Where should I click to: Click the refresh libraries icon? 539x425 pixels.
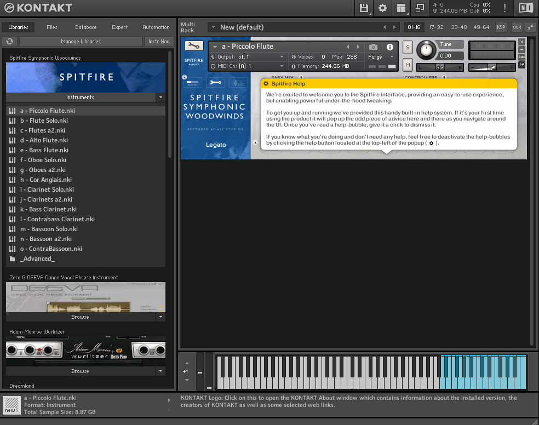pos(10,41)
